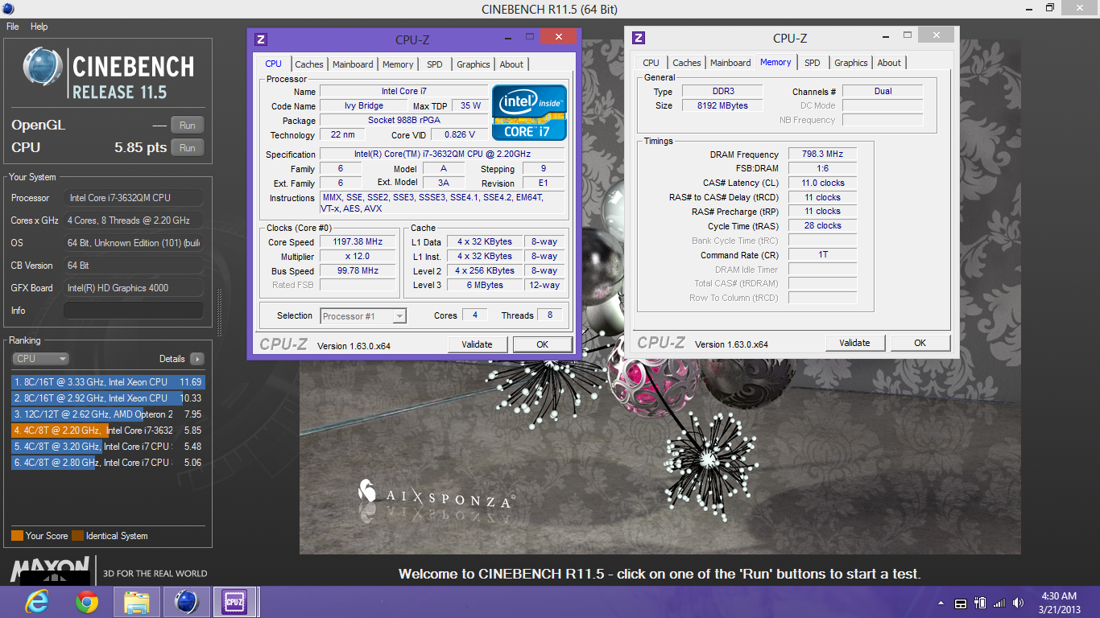Select rank 6 i7 2.80 GHz entry
This screenshot has height=618, width=1100.
[x=109, y=463]
